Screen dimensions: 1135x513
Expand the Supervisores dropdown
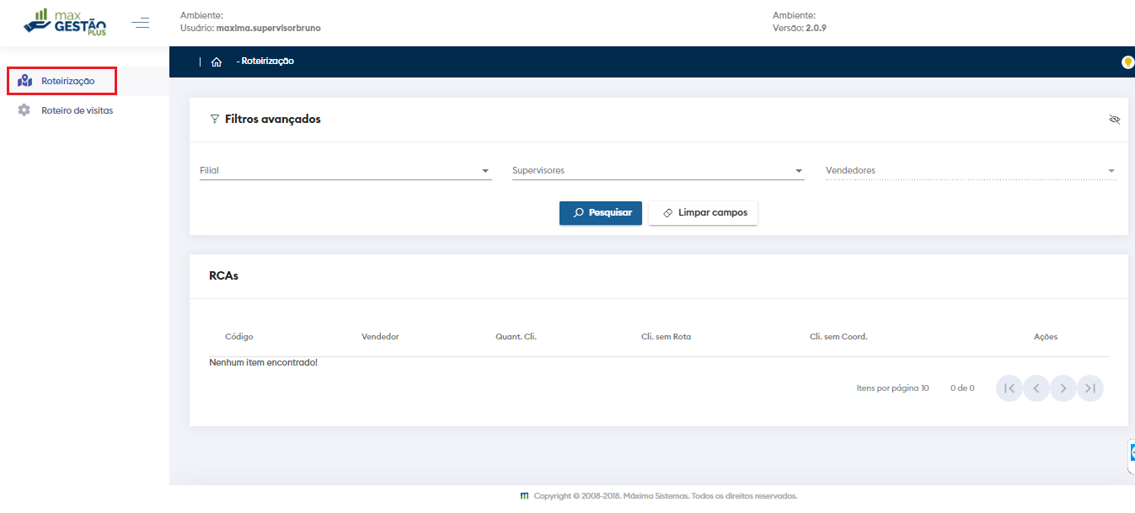657,171
